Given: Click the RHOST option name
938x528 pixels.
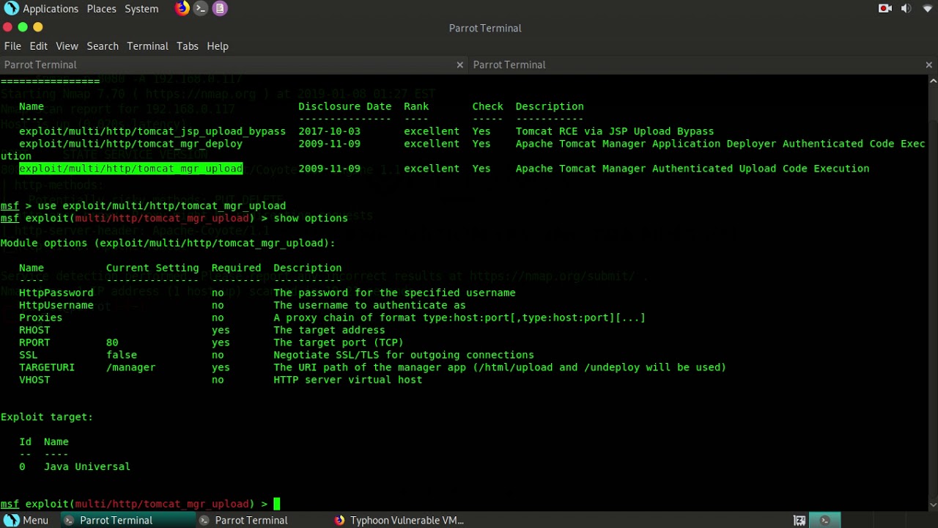Looking at the screenshot, I should pos(34,330).
